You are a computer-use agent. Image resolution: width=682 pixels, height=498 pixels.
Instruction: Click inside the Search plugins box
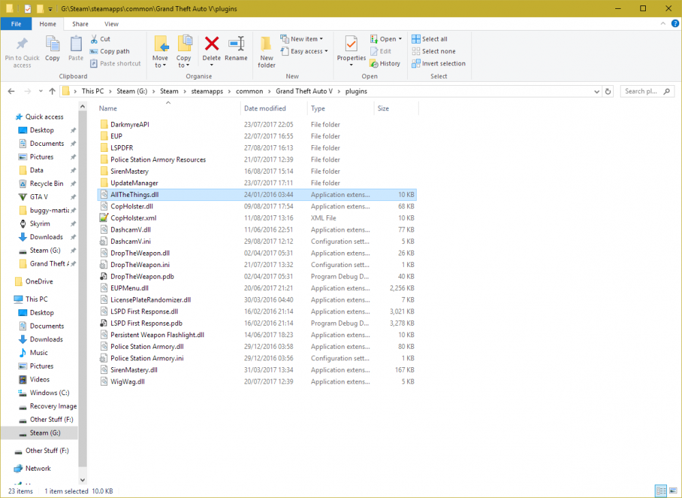pyautogui.click(x=641, y=91)
